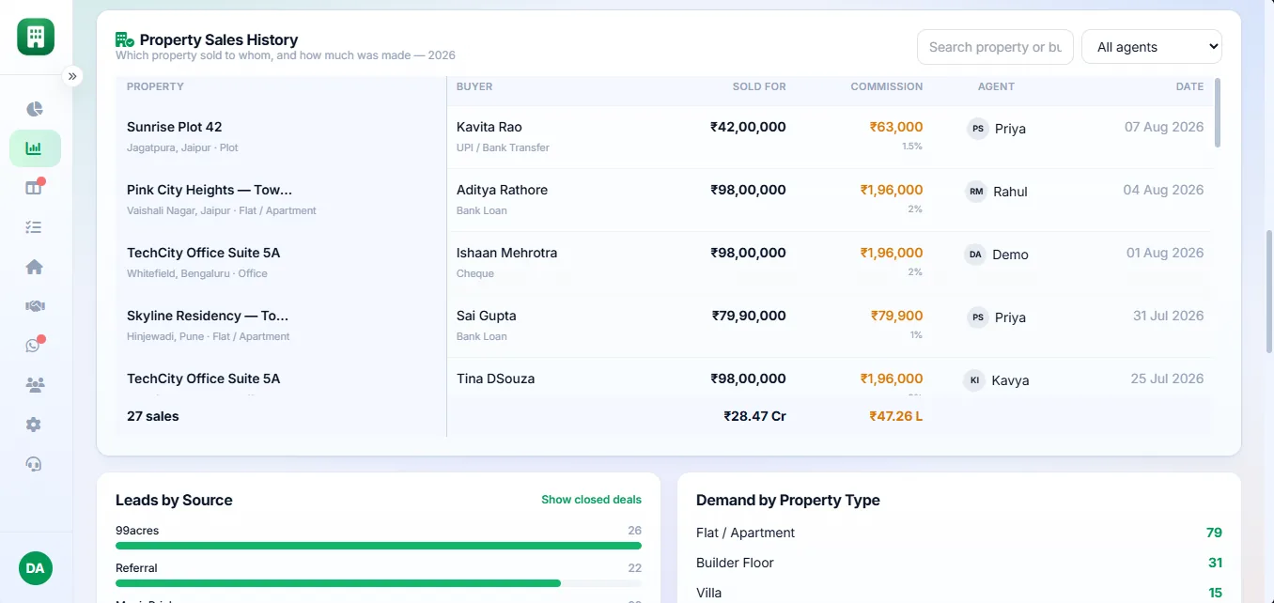Open the bar chart reports icon
Viewport: 1274px width, 603px height.
[35, 148]
